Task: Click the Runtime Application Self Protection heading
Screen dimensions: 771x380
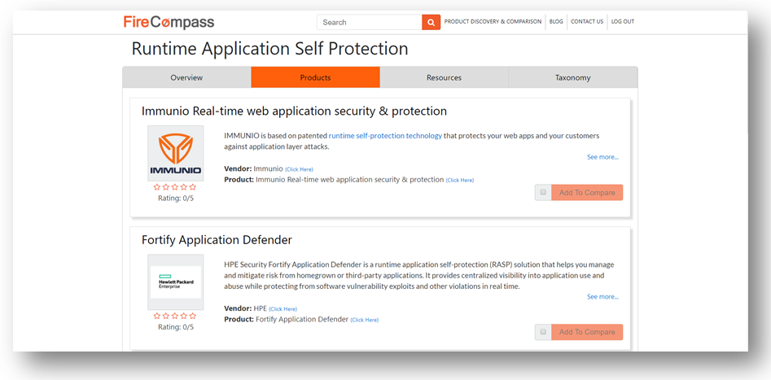Action: point(270,49)
